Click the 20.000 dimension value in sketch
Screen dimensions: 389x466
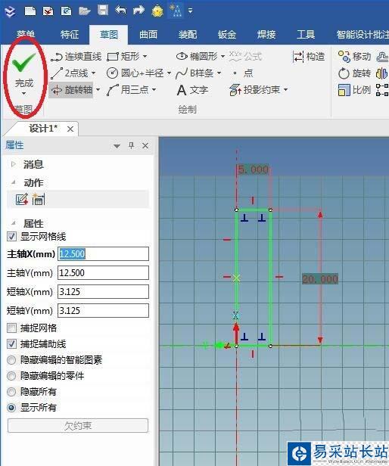click(320, 278)
